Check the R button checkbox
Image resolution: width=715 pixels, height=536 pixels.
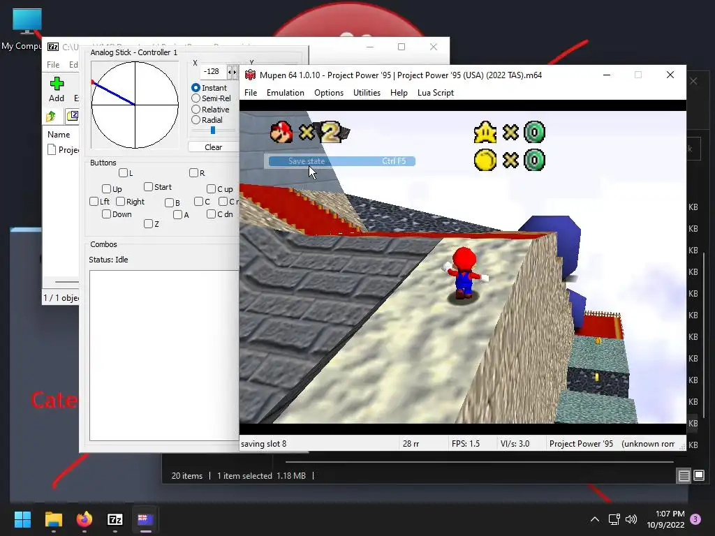click(193, 173)
